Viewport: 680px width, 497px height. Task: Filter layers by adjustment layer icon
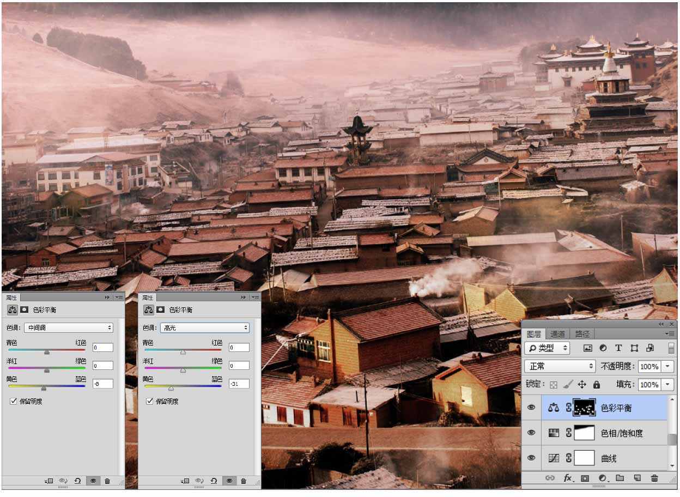(603, 348)
